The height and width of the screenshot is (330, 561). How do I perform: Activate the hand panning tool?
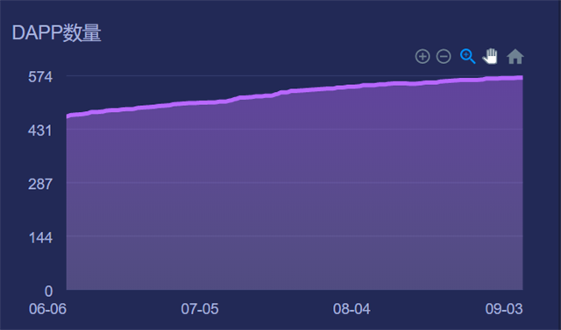point(490,56)
